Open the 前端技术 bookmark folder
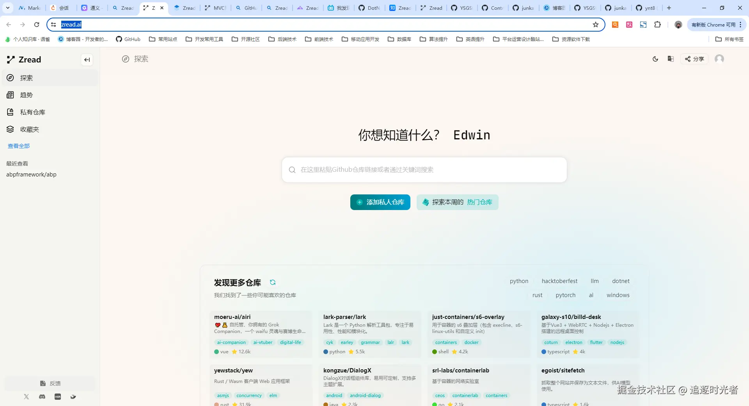749x406 pixels. point(319,39)
